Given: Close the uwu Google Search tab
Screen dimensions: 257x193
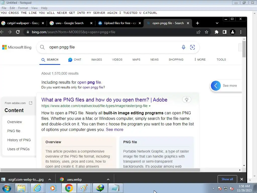Looking at the screenshot, I should click(x=91, y=23).
